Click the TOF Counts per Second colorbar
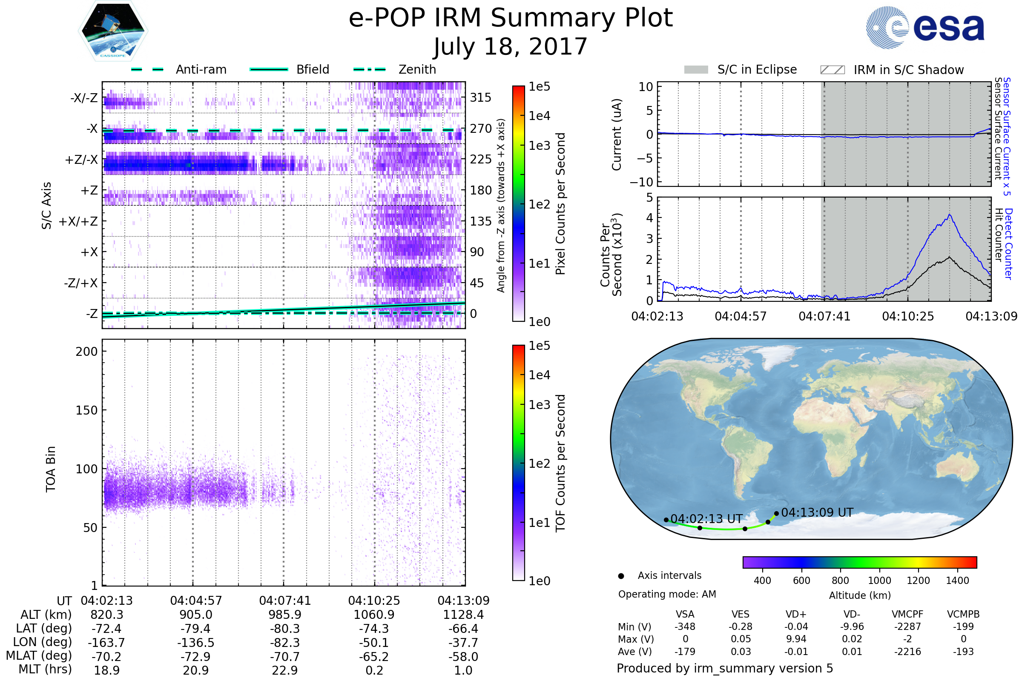Image resolution: width=1022 pixels, height=681 pixels. click(x=518, y=463)
